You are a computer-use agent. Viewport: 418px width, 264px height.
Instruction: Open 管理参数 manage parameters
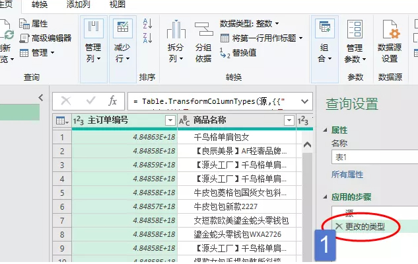[355, 42]
